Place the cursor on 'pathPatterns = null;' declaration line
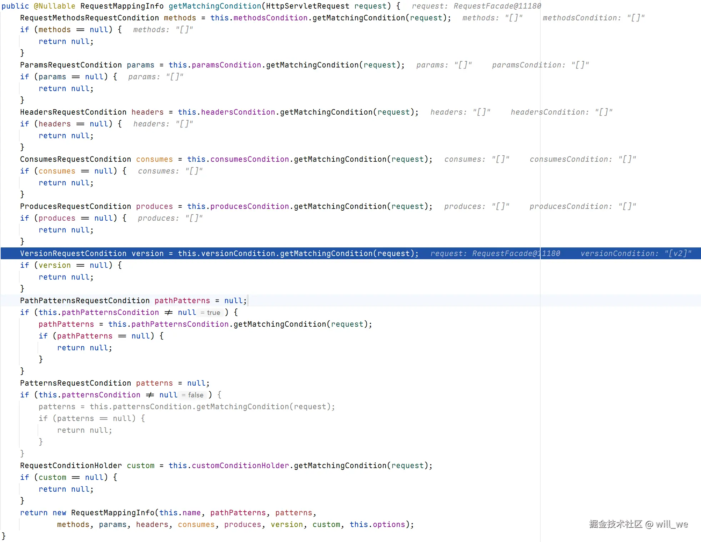The height and width of the screenshot is (542, 701). pos(200,301)
